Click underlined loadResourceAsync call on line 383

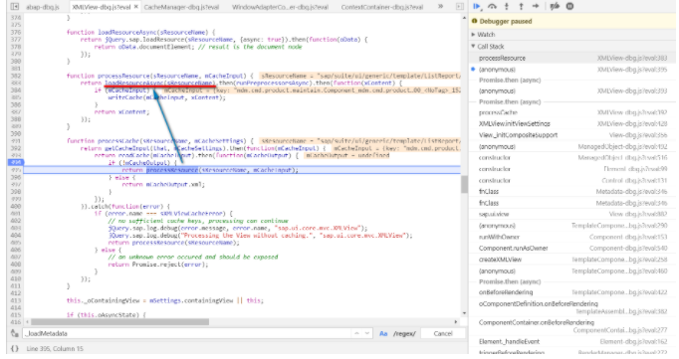(160, 83)
